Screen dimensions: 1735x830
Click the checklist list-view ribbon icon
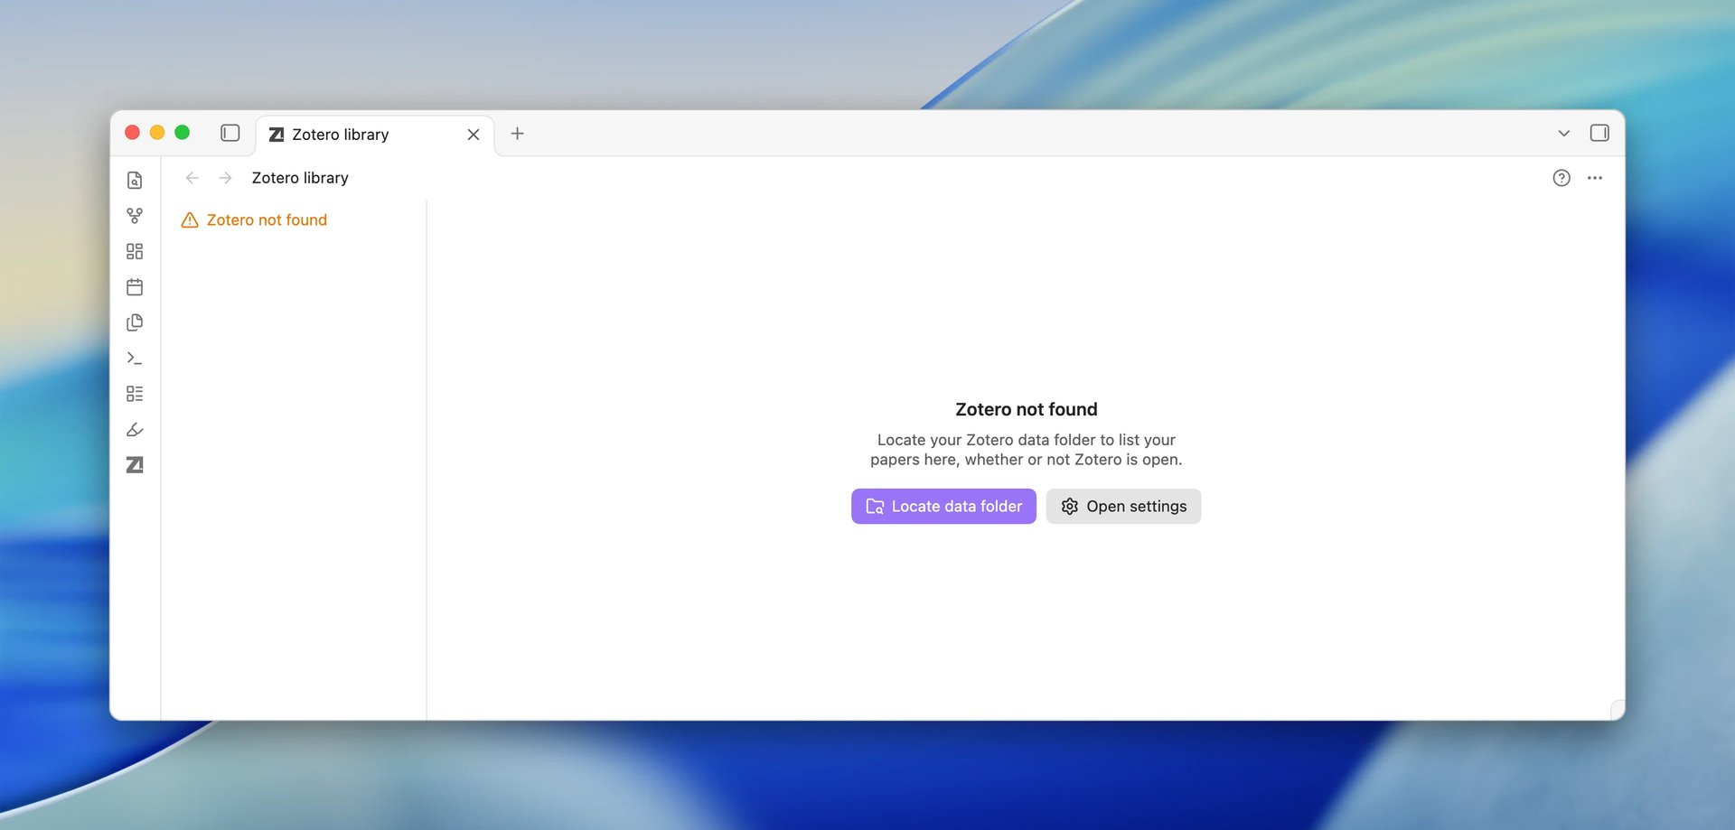click(x=135, y=394)
